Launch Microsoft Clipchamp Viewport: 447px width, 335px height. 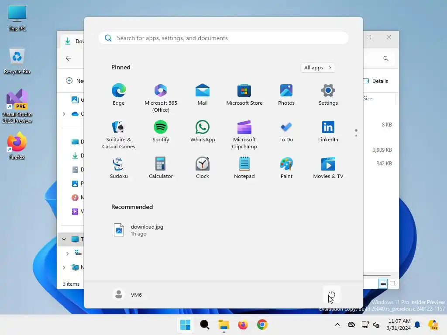(244, 135)
